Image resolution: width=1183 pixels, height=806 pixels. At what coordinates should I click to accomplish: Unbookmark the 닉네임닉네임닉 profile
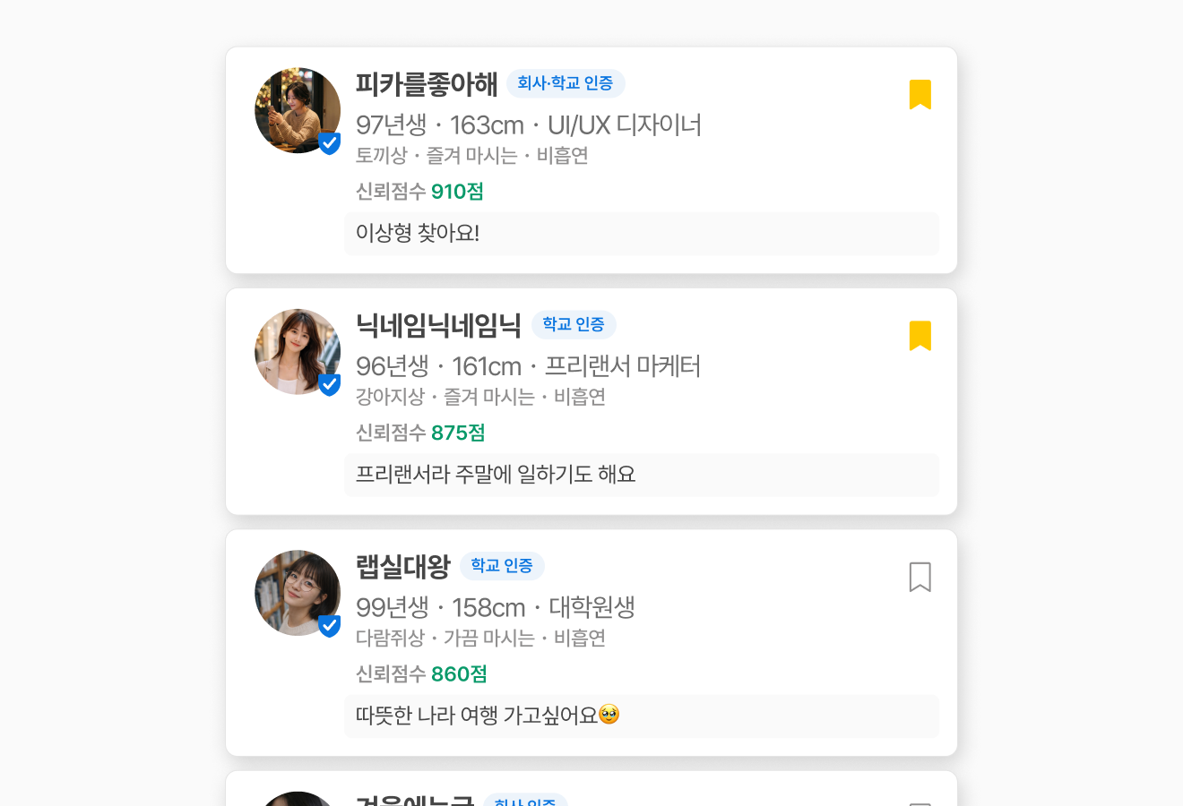[x=920, y=335]
